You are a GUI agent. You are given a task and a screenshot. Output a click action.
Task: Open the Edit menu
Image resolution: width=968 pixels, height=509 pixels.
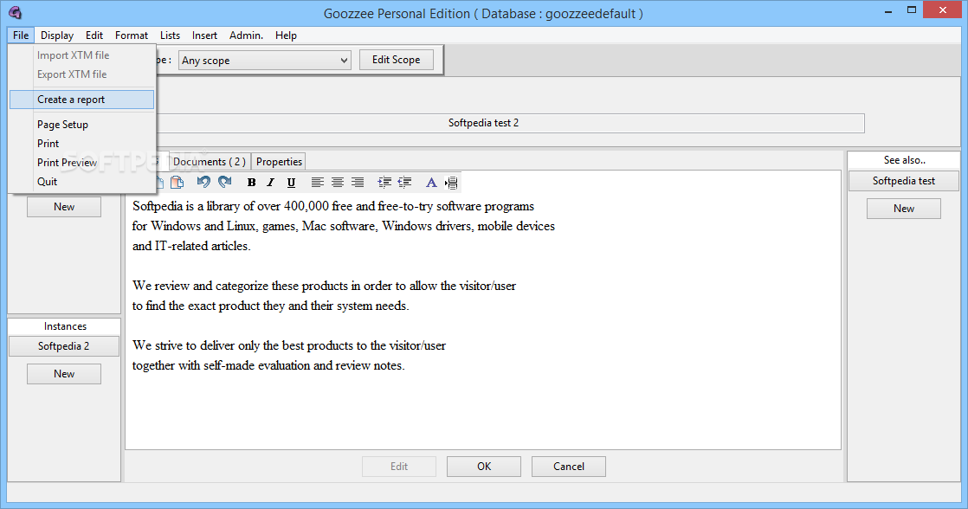pyautogui.click(x=94, y=35)
